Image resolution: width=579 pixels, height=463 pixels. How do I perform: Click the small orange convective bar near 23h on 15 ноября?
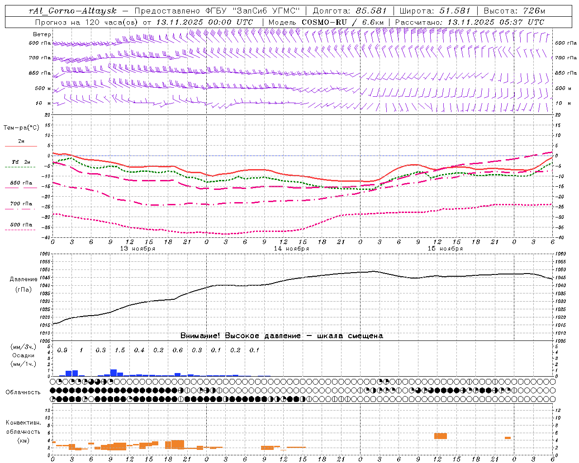point(508,438)
